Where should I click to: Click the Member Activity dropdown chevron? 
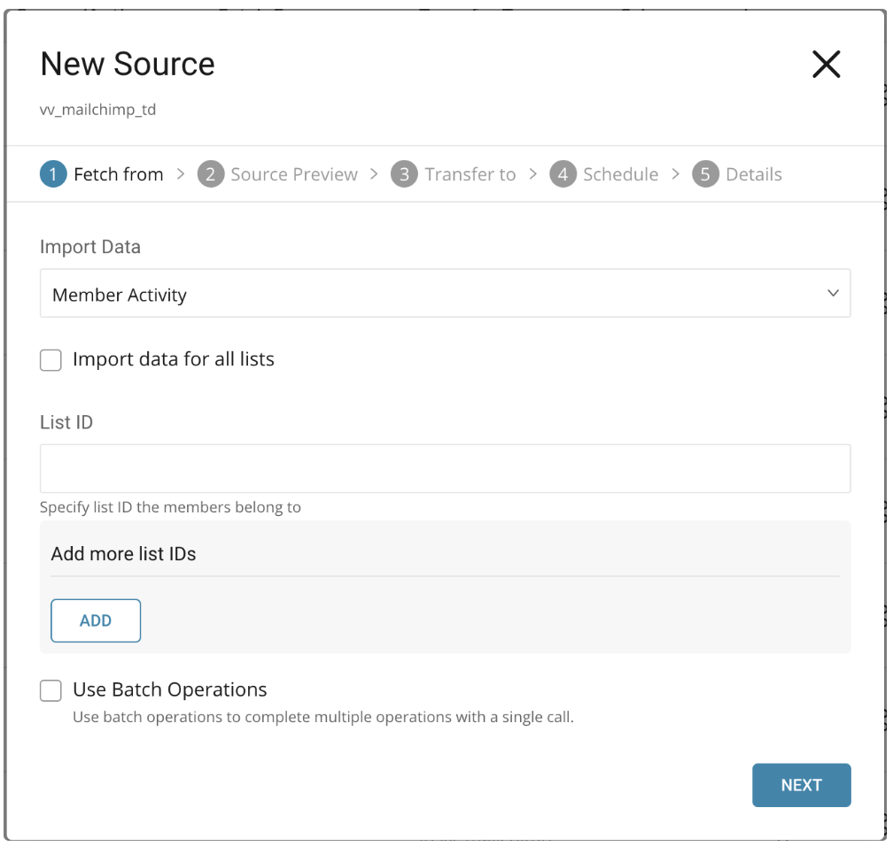833,294
